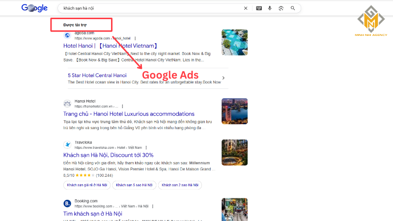
Task: Click the Booking.com B favicon
Action: (x=67, y=203)
